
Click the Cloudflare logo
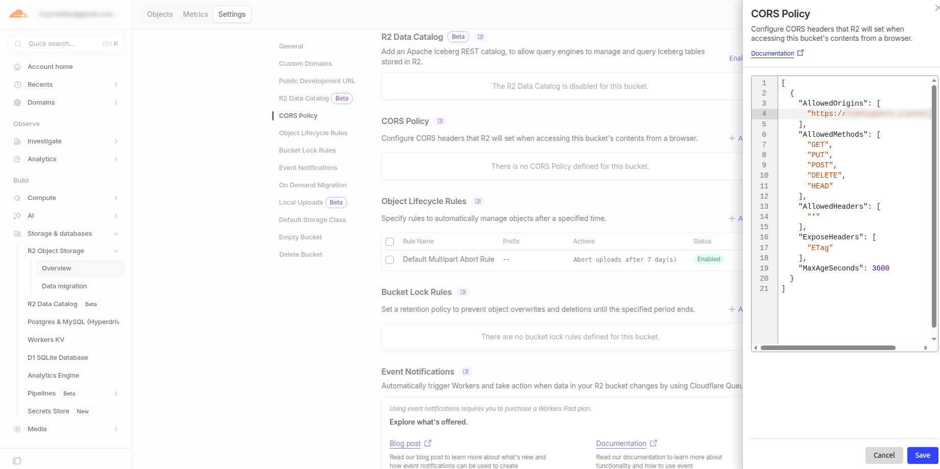[x=18, y=14]
